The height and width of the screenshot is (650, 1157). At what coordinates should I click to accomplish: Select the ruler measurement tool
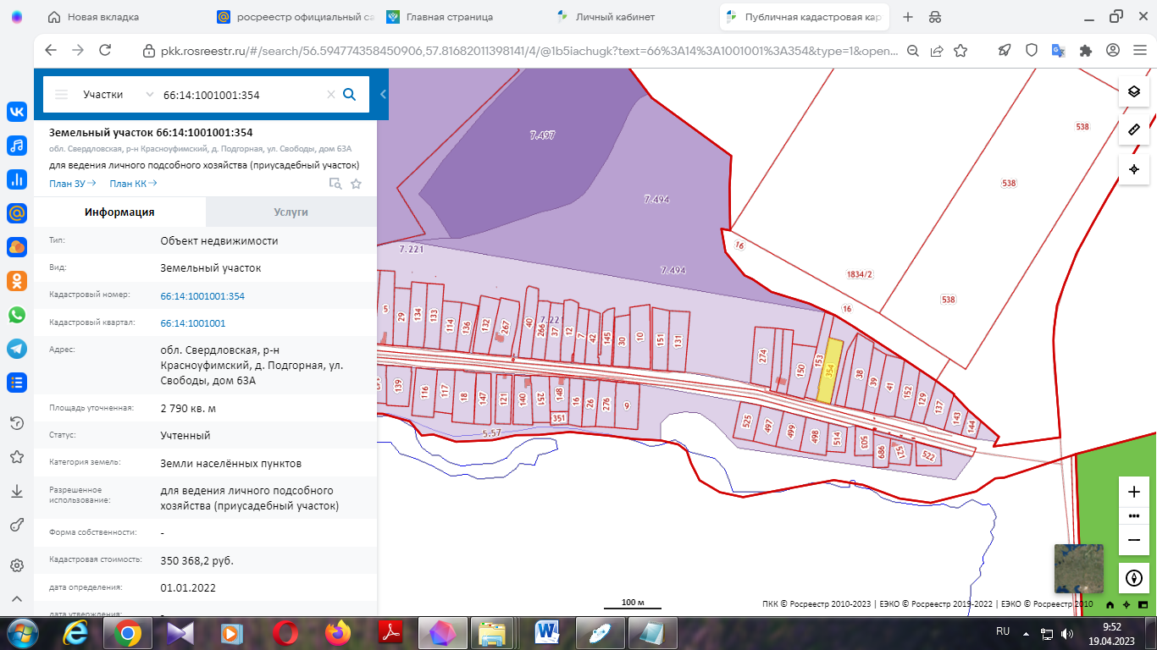pos(1134,130)
